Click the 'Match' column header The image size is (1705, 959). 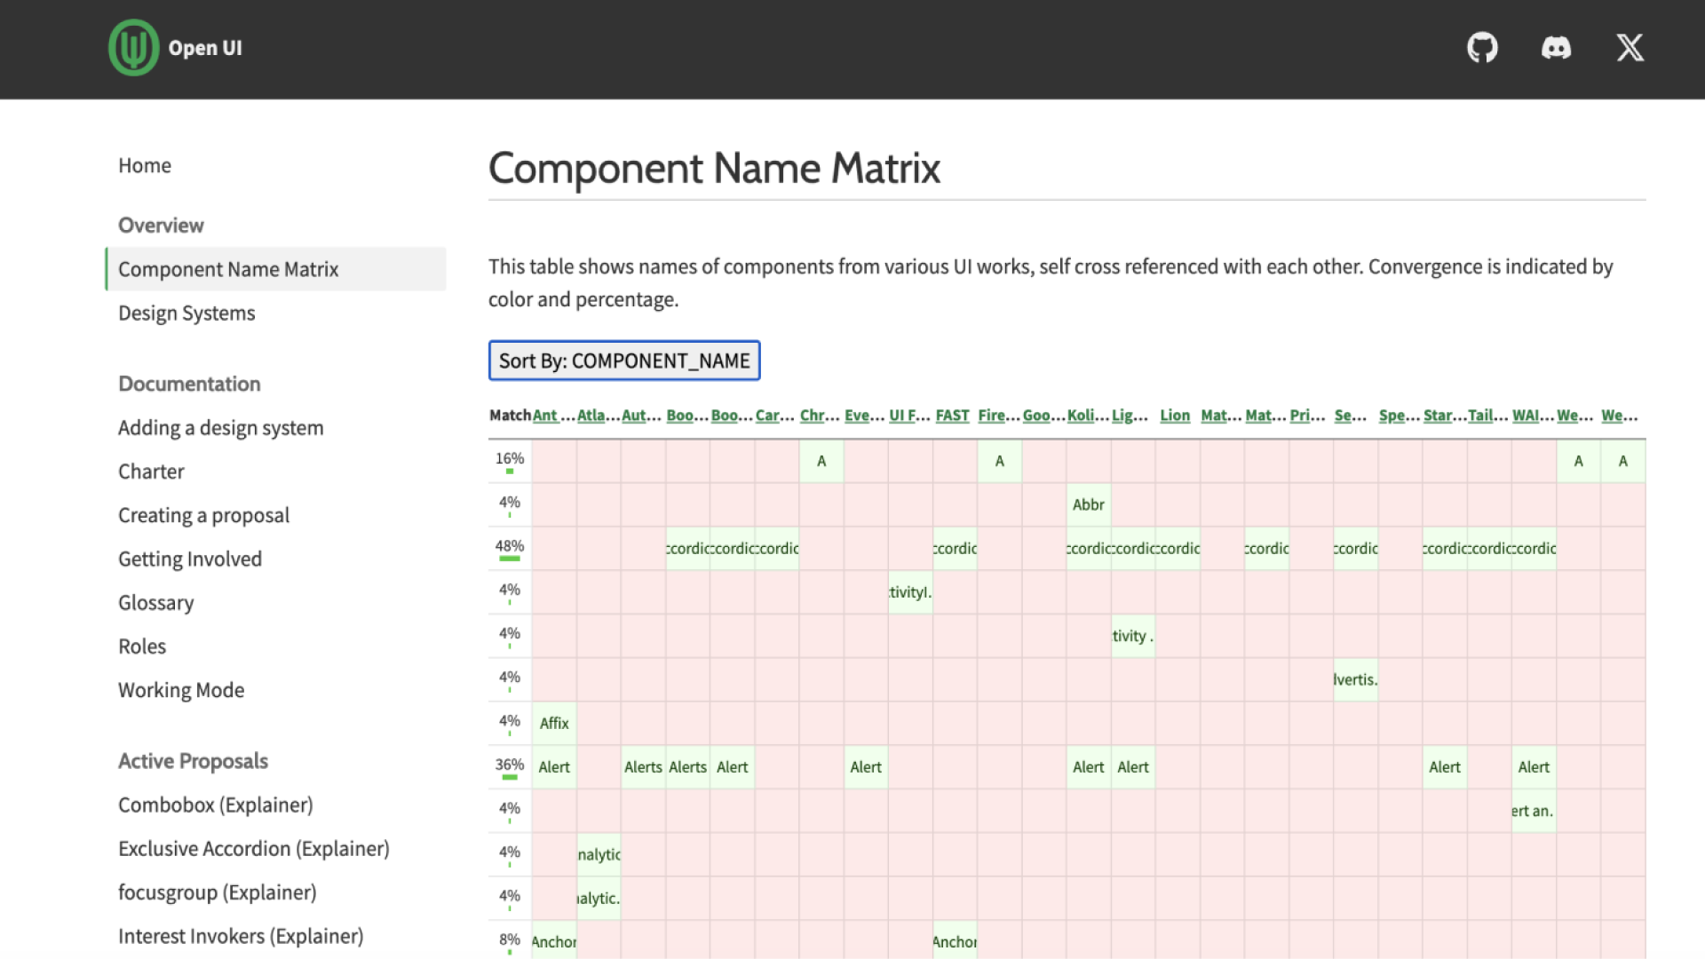(x=510, y=416)
